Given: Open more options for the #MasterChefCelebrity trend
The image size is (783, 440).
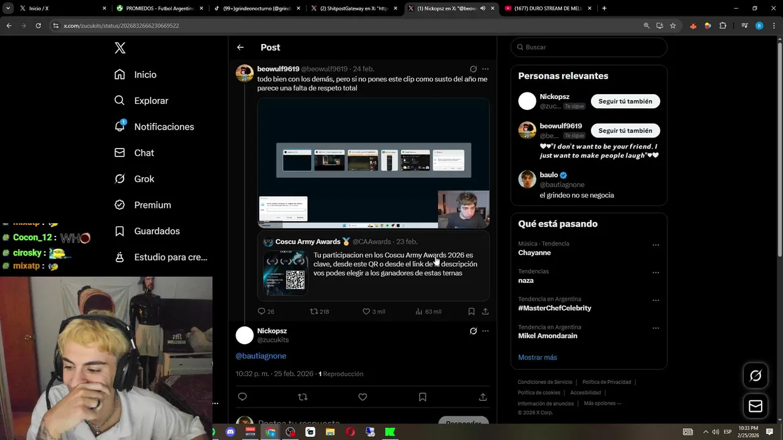Looking at the screenshot, I should coord(656,301).
